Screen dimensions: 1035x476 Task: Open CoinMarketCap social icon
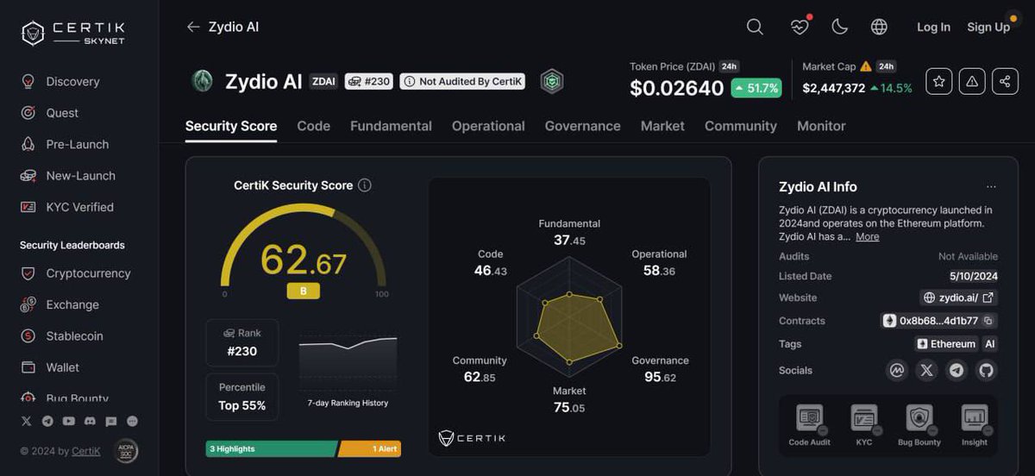pyautogui.click(x=897, y=371)
